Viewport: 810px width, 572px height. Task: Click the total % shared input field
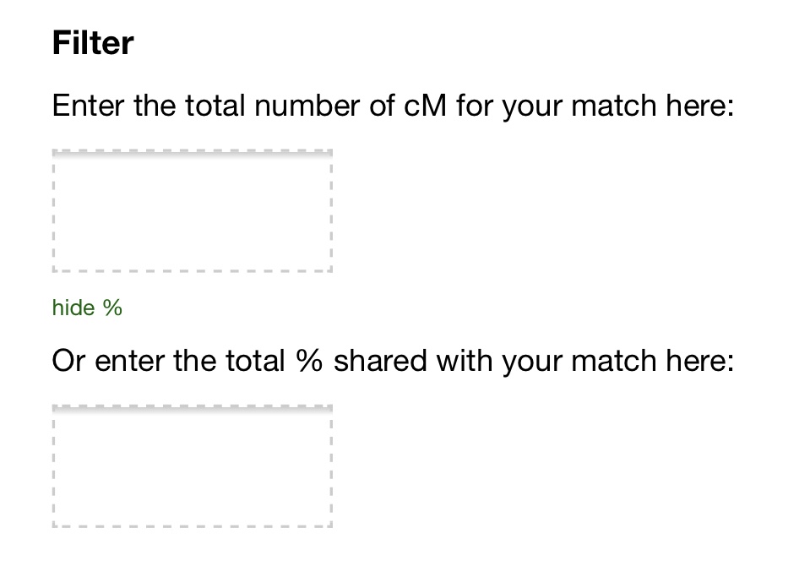[192, 466]
